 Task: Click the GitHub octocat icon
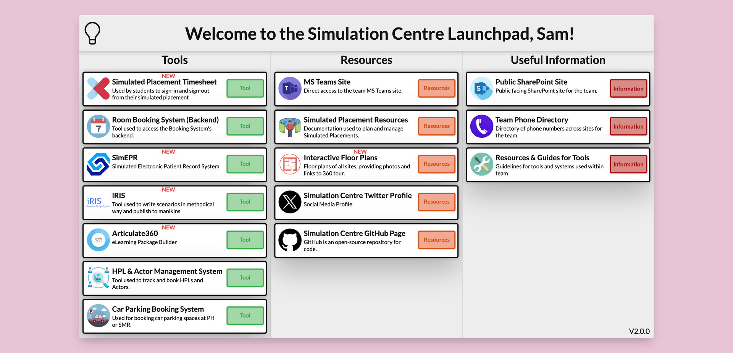coord(290,240)
